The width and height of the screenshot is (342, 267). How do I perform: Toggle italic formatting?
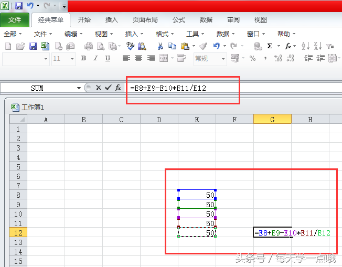pos(95,58)
